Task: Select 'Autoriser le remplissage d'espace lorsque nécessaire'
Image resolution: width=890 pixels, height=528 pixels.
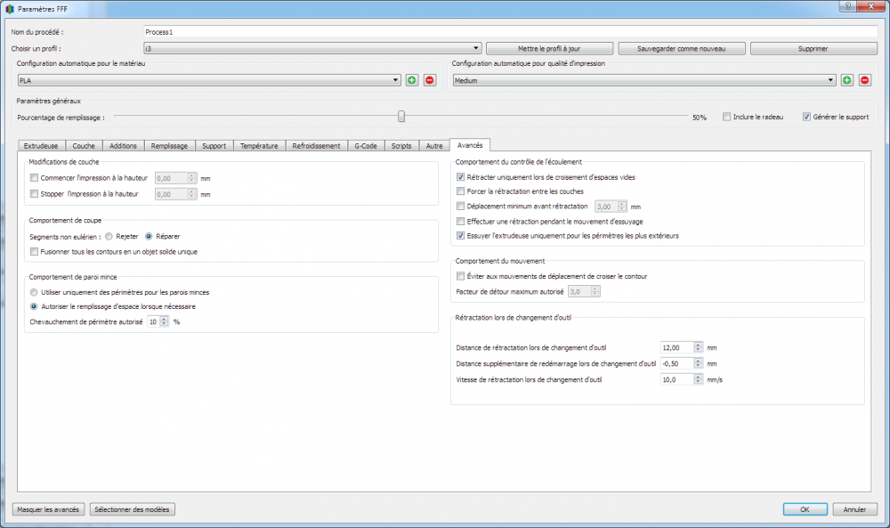Action: (34, 306)
